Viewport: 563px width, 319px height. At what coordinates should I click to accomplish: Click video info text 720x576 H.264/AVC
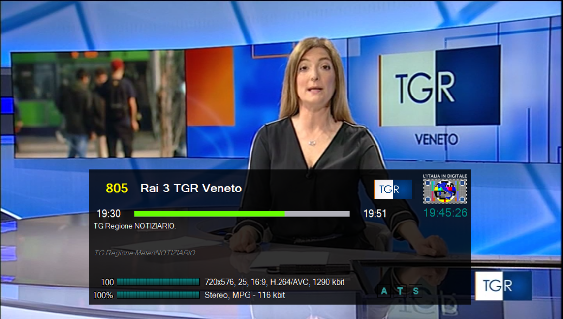274,282
